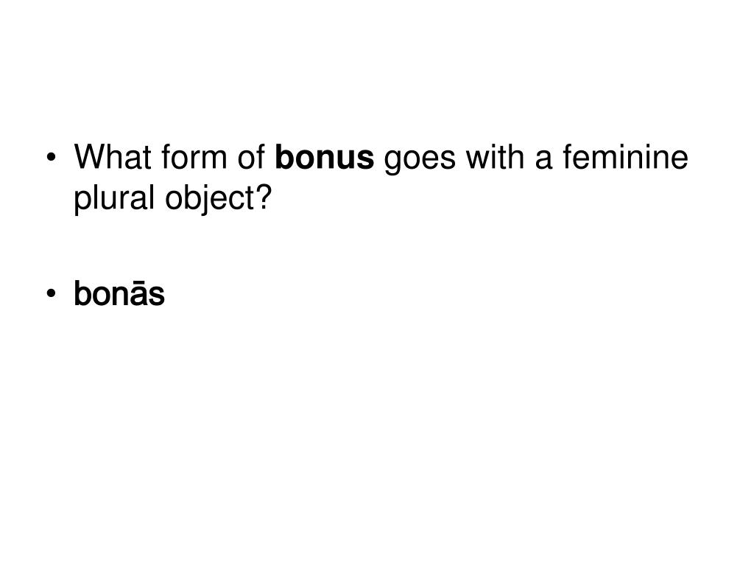Click the question mark after 'object'
The height and width of the screenshot is (566, 754).
263,196
